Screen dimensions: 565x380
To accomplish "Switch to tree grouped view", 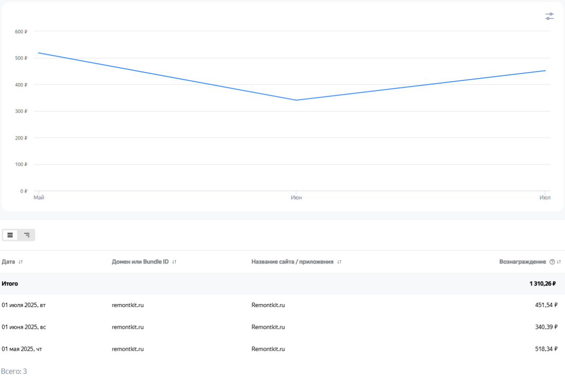I will pos(26,235).
